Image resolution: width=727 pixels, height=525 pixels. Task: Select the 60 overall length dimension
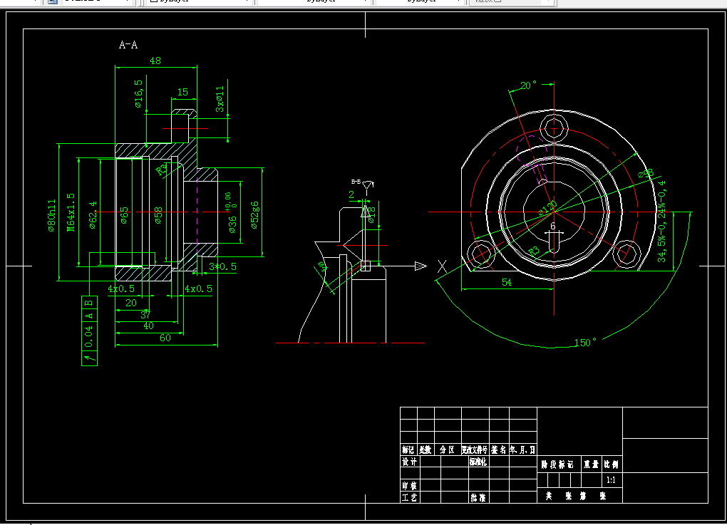click(165, 338)
